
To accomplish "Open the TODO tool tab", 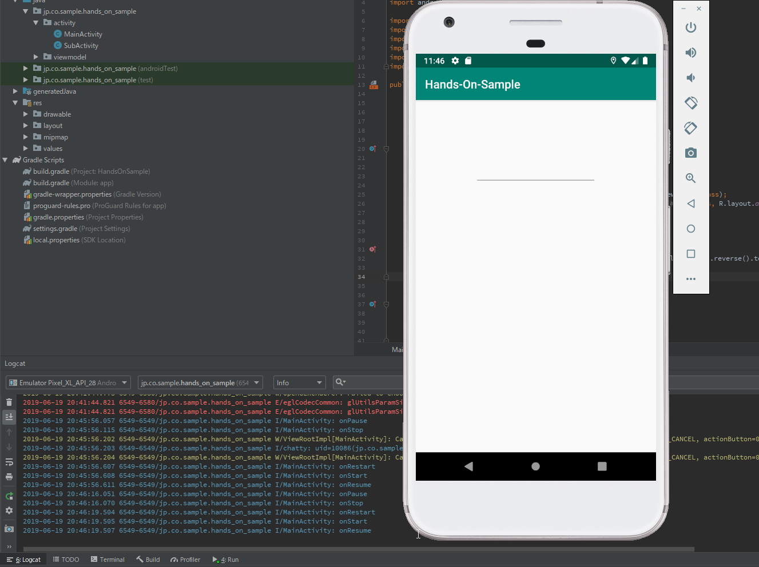I will point(66,560).
